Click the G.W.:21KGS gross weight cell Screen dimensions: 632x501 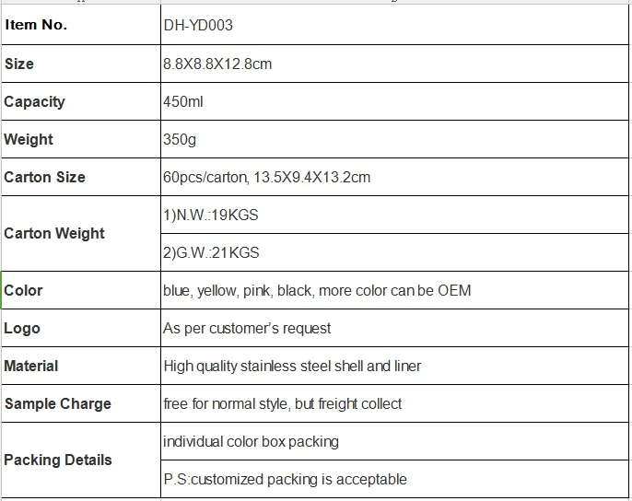pyautogui.click(x=394, y=252)
